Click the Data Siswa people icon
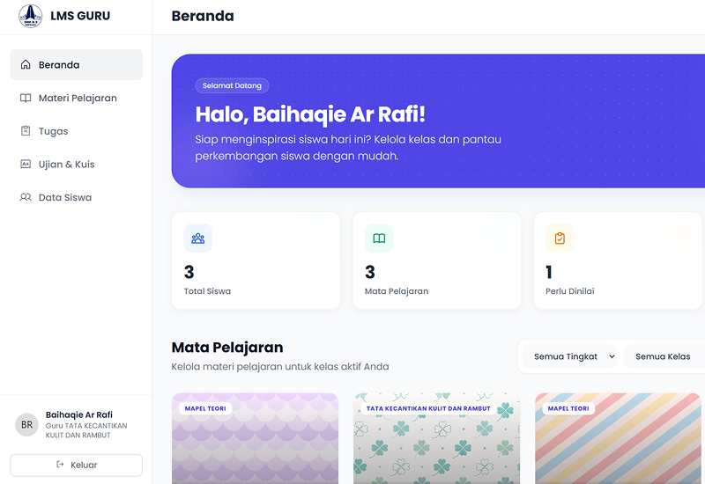The width and height of the screenshot is (705, 484). (x=26, y=197)
